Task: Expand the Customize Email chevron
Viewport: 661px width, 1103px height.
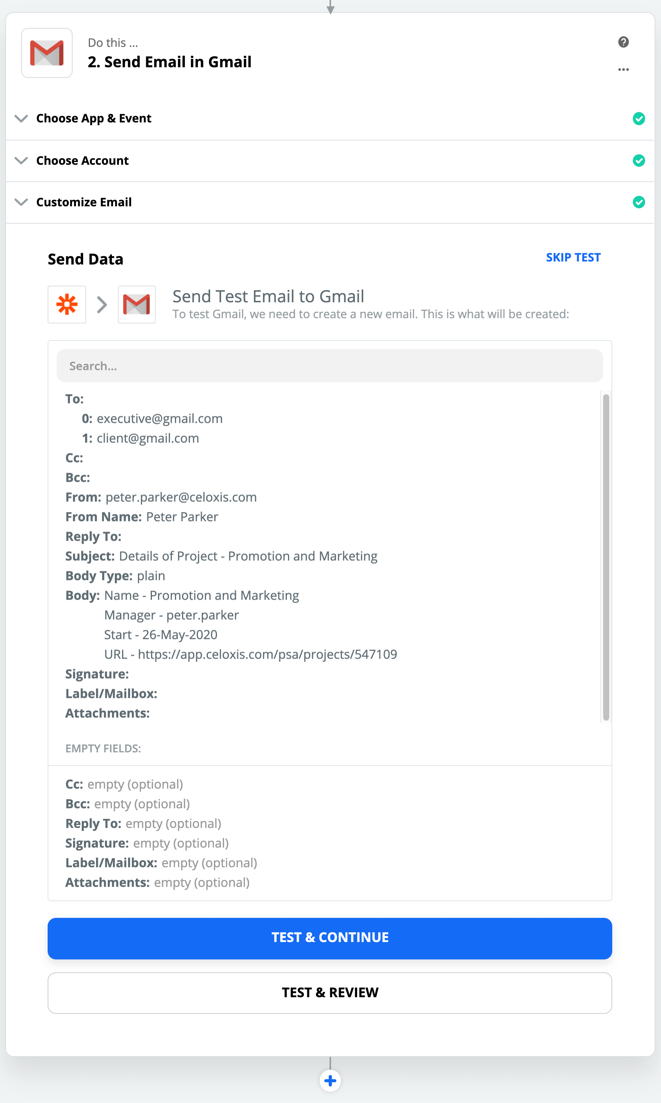Action: click(x=21, y=202)
